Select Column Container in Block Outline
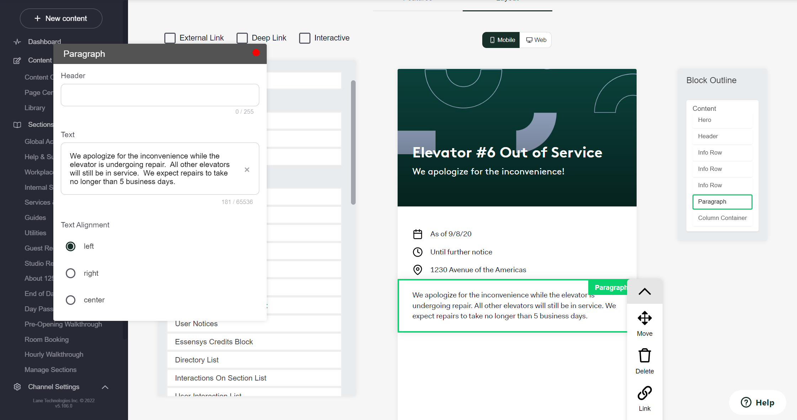 point(722,218)
